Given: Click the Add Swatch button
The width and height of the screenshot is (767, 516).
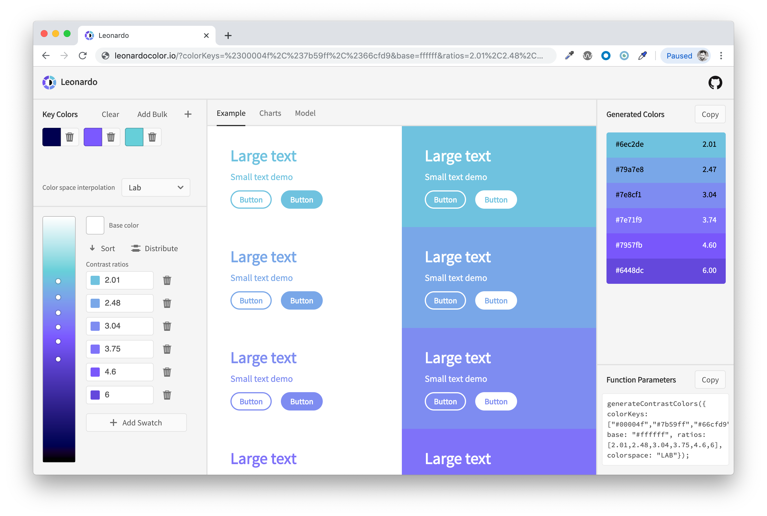Looking at the screenshot, I should (x=136, y=423).
